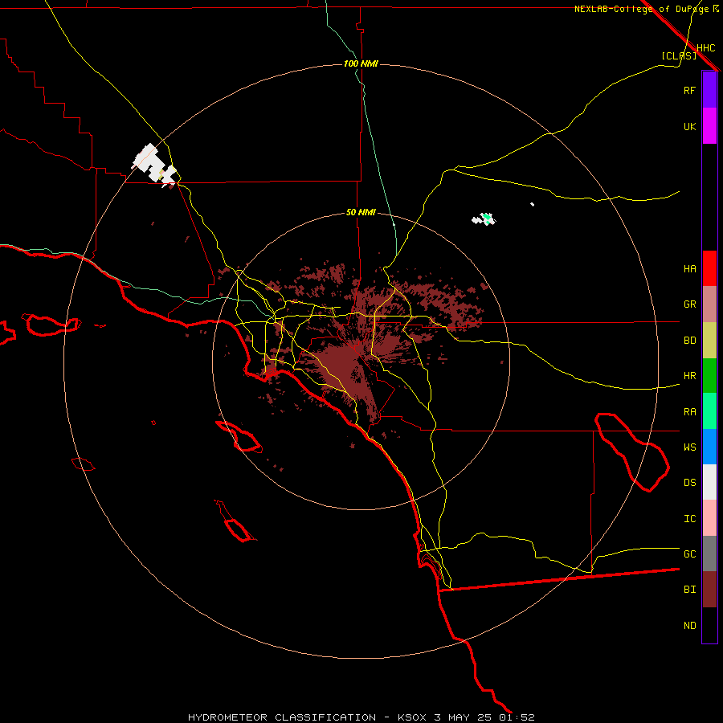
Task: Click the WS legend label
Action: point(689,447)
